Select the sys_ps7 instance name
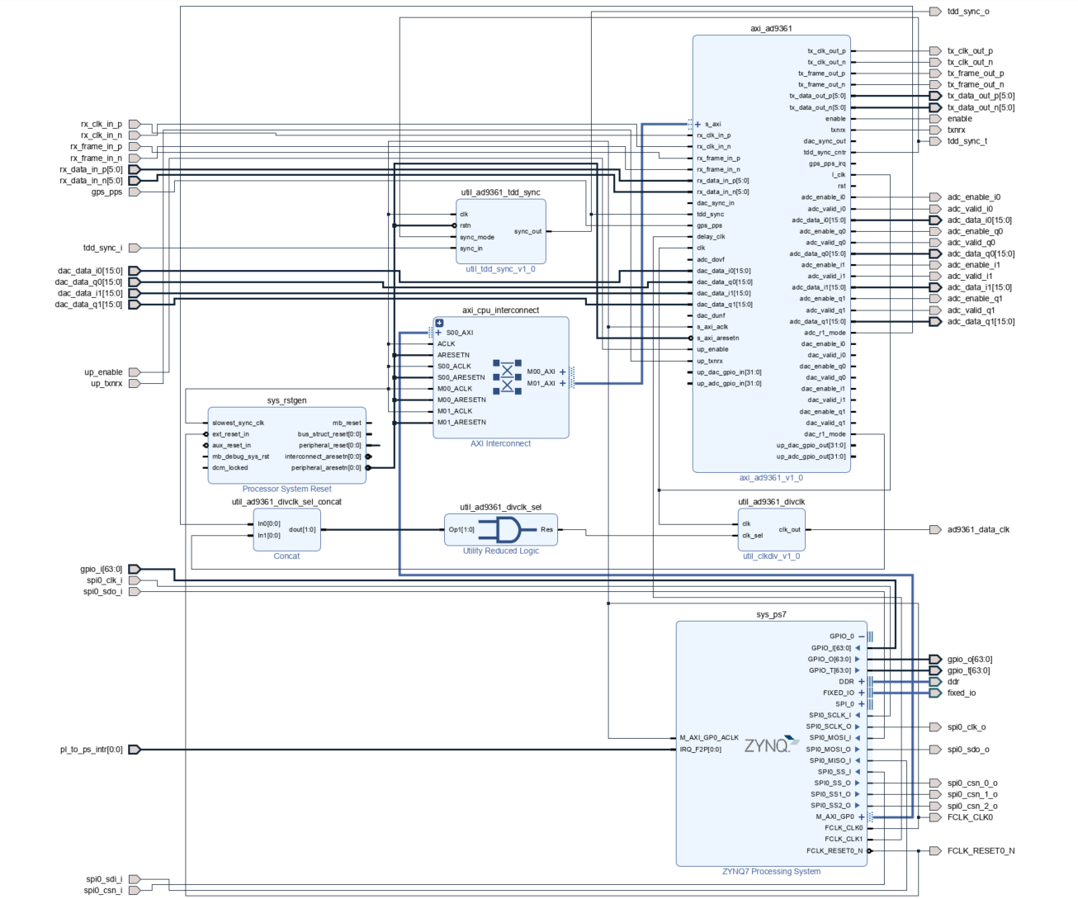 (x=772, y=614)
